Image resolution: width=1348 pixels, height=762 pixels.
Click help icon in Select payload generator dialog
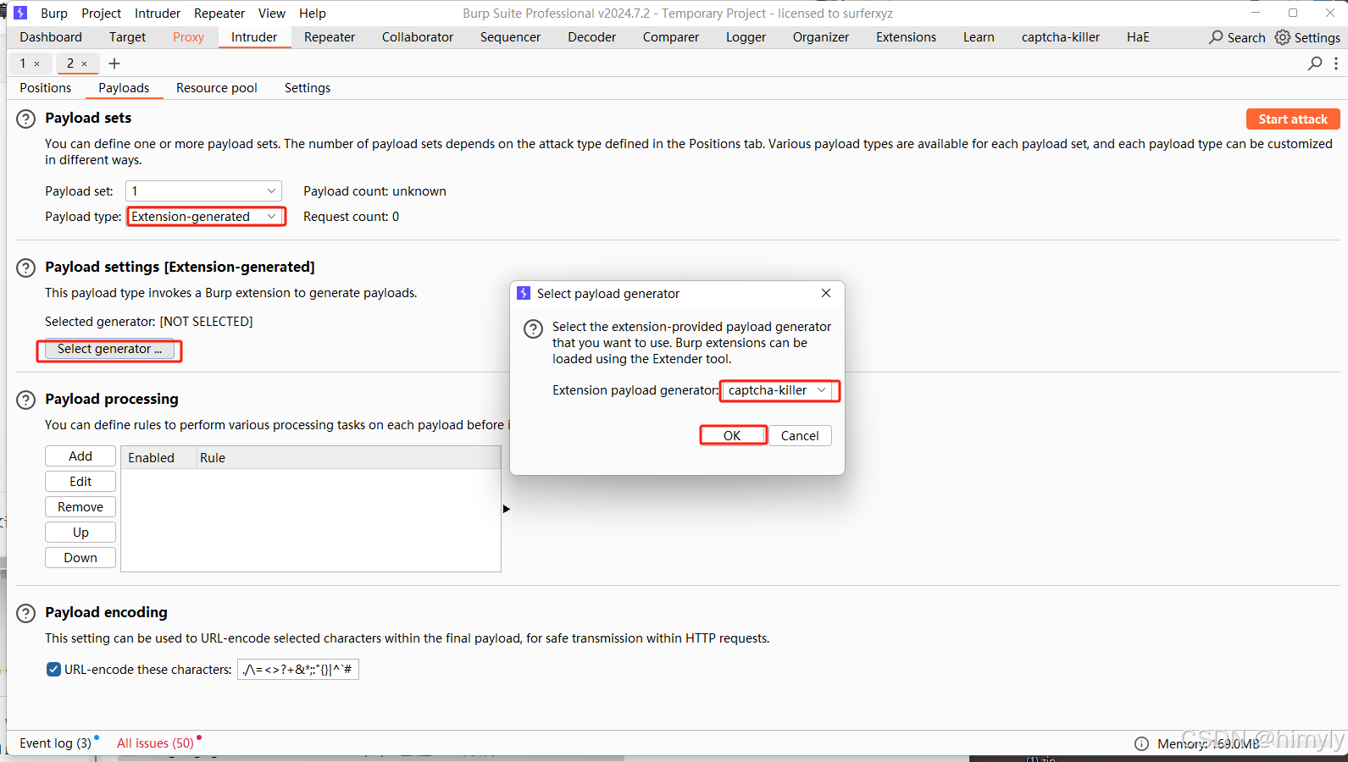(x=533, y=329)
